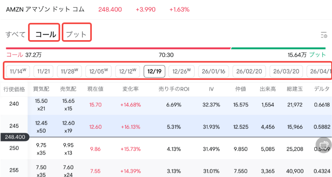332x177 pixels.
Task: Click open interest 15,966
Action: click(x=295, y=127)
